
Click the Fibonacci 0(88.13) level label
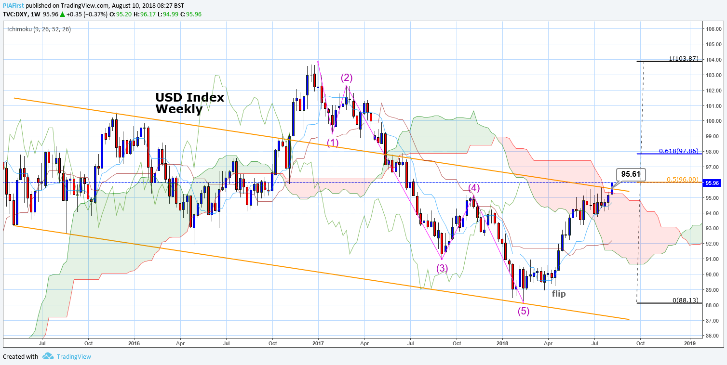(685, 300)
